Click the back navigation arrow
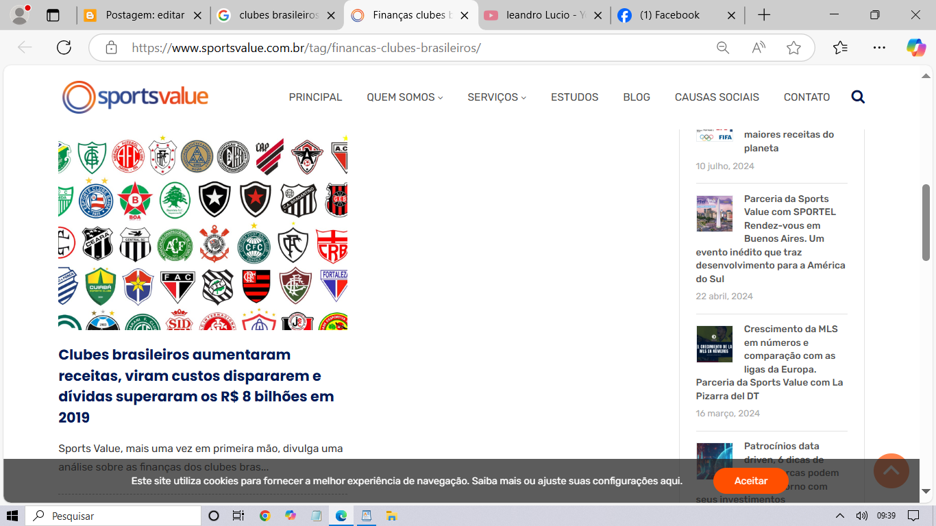Viewport: 936px width, 526px height. click(x=25, y=47)
